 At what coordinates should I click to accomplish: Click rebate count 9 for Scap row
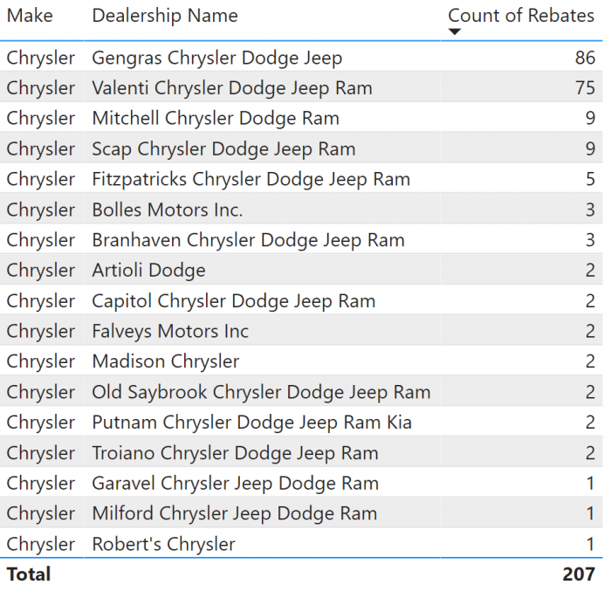pyautogui.click(x=590, y=148)
